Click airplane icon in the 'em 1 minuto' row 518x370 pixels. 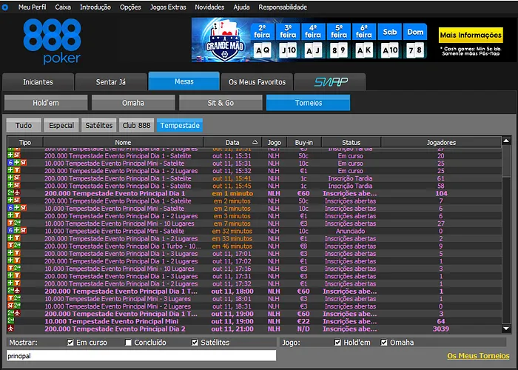point(17,193)
